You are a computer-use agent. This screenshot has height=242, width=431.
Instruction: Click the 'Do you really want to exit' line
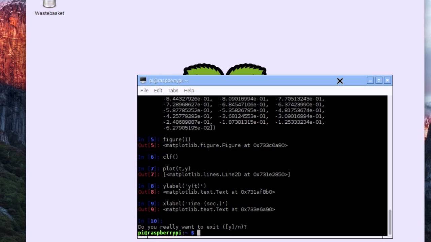192,227
